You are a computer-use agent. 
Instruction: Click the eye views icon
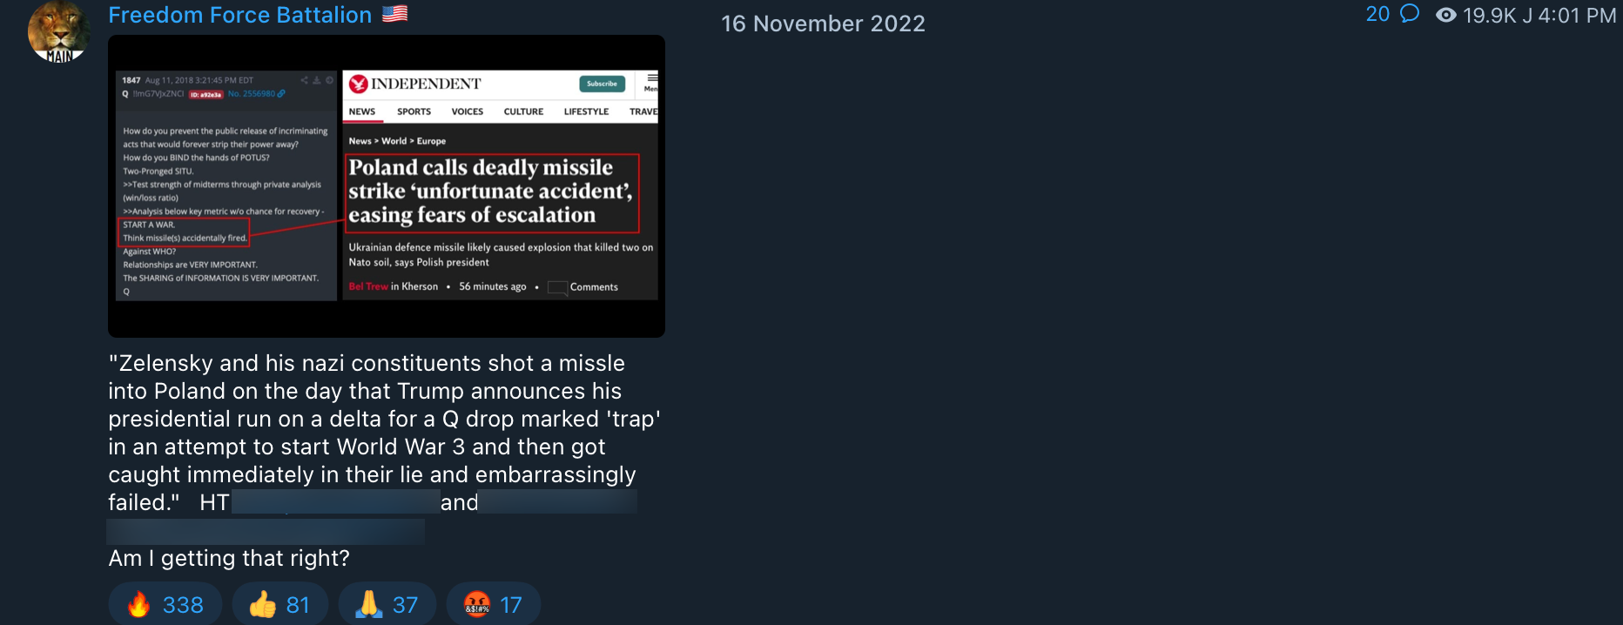click(x=1445, y=15)
